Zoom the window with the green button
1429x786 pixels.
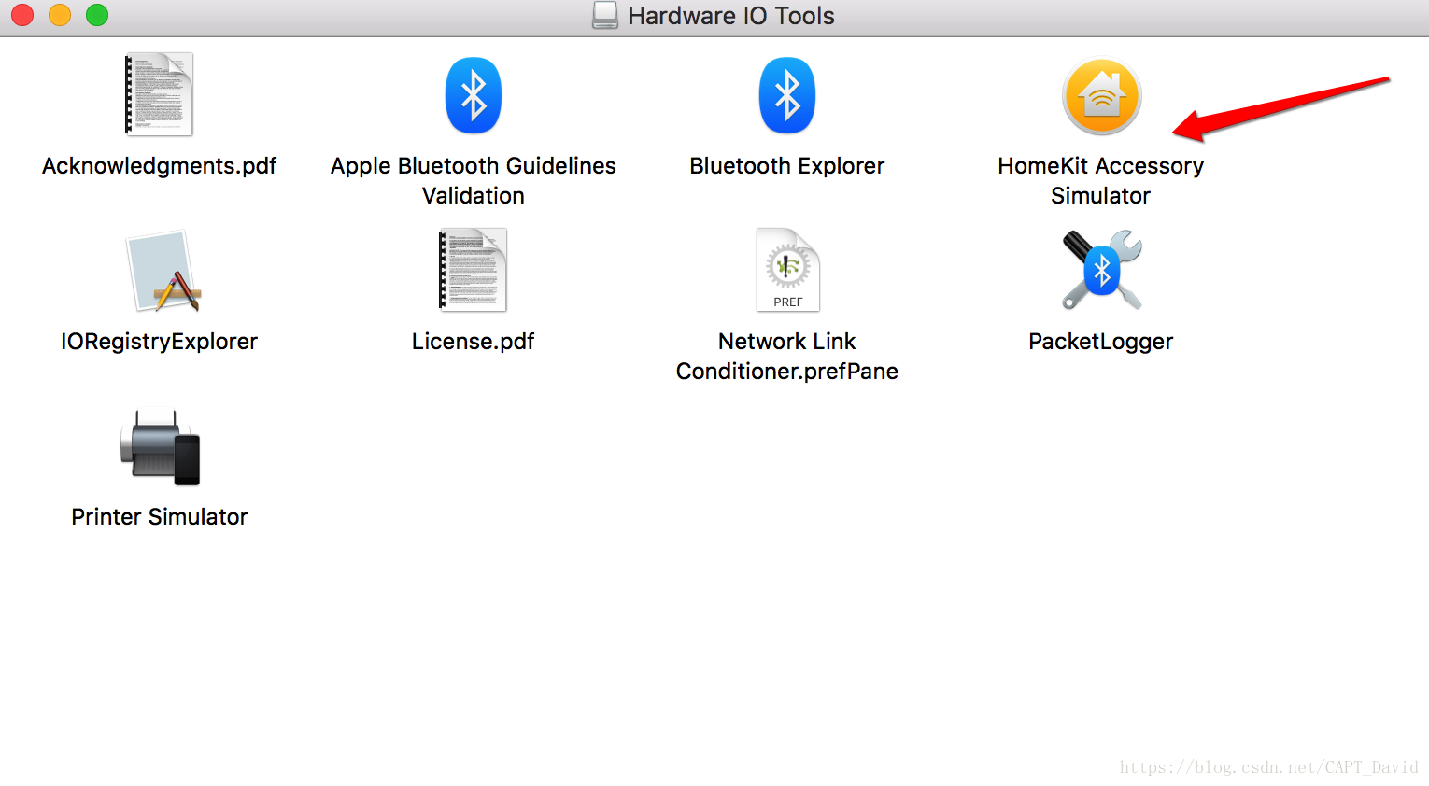click(x=97, y=15)
